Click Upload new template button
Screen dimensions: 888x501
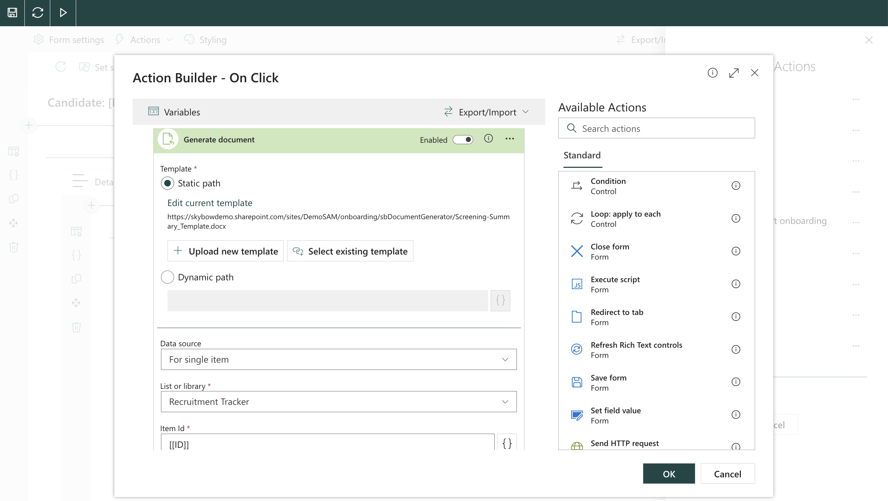225,251
